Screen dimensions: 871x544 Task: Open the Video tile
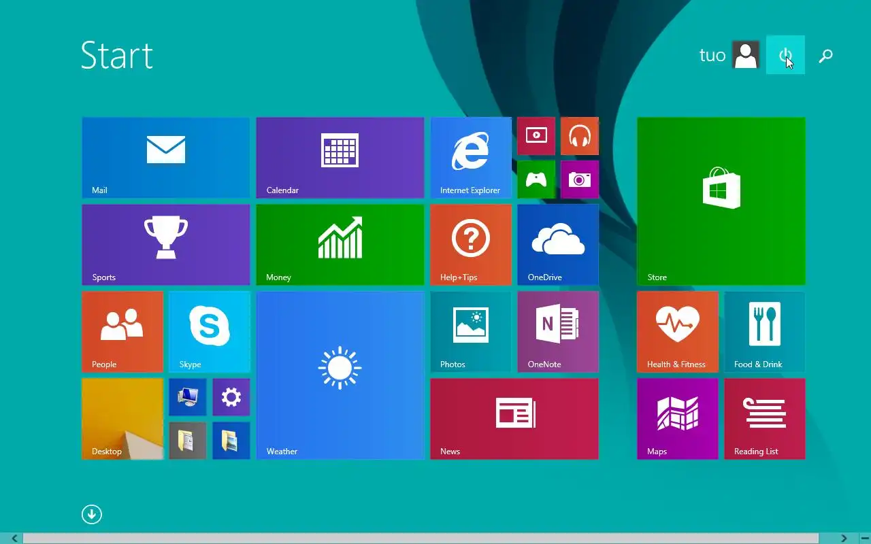(x=536, y=136)
